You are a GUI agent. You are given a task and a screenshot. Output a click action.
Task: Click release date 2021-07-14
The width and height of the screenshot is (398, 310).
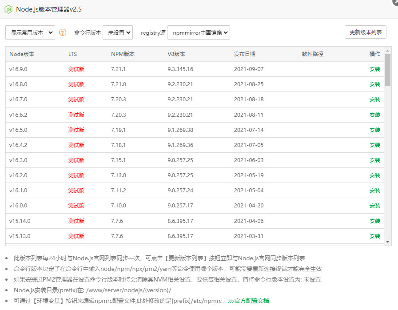point(249,130)
